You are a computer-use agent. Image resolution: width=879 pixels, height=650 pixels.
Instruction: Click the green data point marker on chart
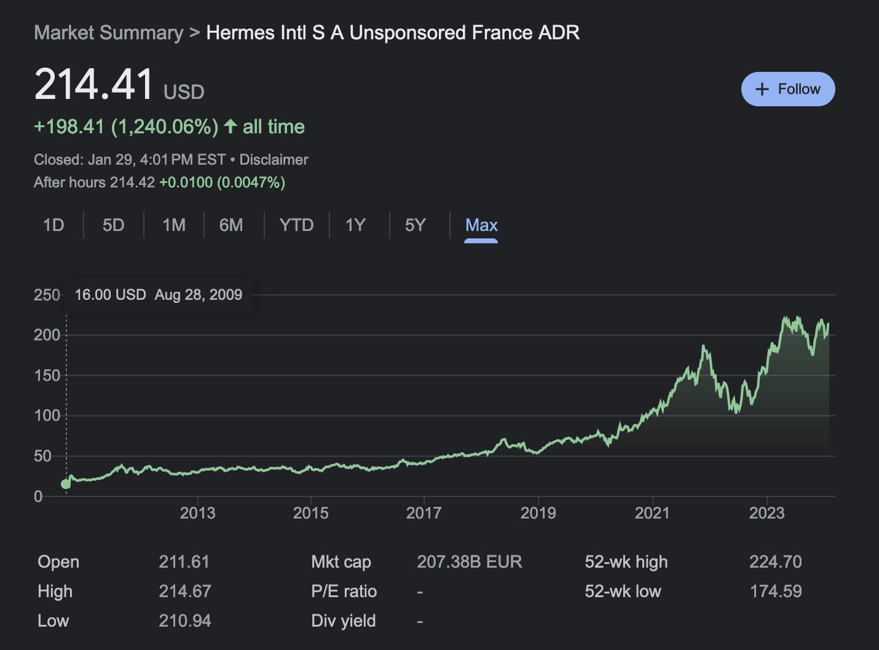click(x=66, y=484)
